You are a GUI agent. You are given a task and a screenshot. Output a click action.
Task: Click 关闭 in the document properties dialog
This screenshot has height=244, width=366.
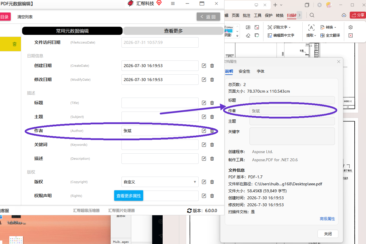(328, 234)
